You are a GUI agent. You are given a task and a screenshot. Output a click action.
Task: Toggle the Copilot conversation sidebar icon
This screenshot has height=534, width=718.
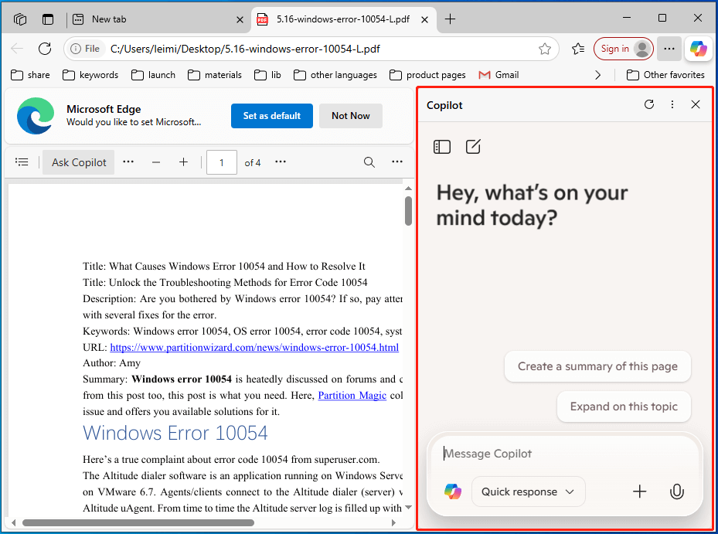click(x=442, y=147)
